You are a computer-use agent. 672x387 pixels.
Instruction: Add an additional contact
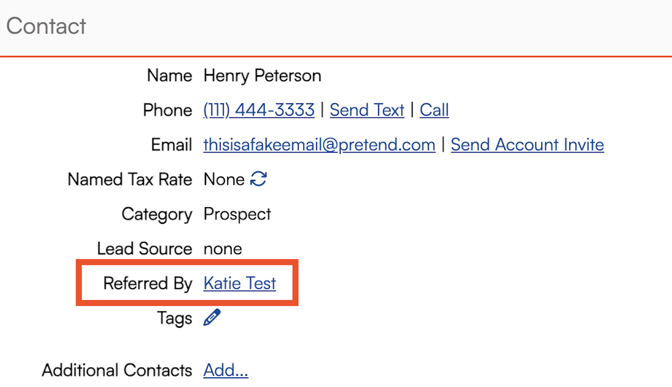tap(225, 370)
